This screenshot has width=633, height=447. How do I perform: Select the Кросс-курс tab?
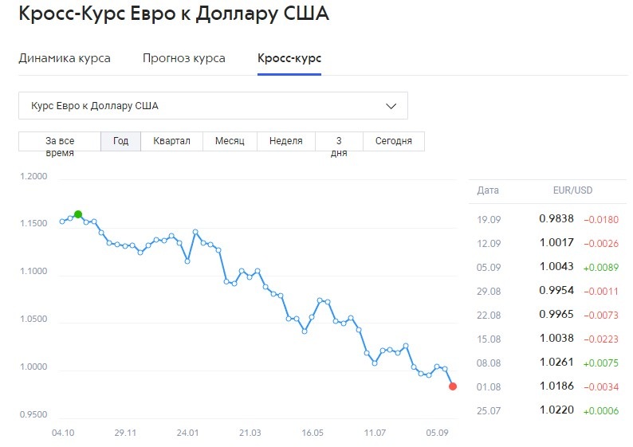(x=289, y=58)
